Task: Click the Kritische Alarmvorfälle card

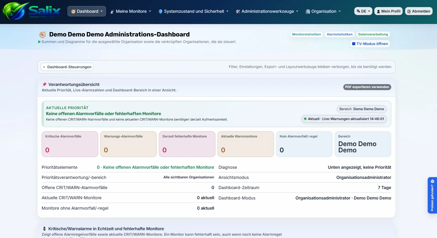Action: [70, 144]
